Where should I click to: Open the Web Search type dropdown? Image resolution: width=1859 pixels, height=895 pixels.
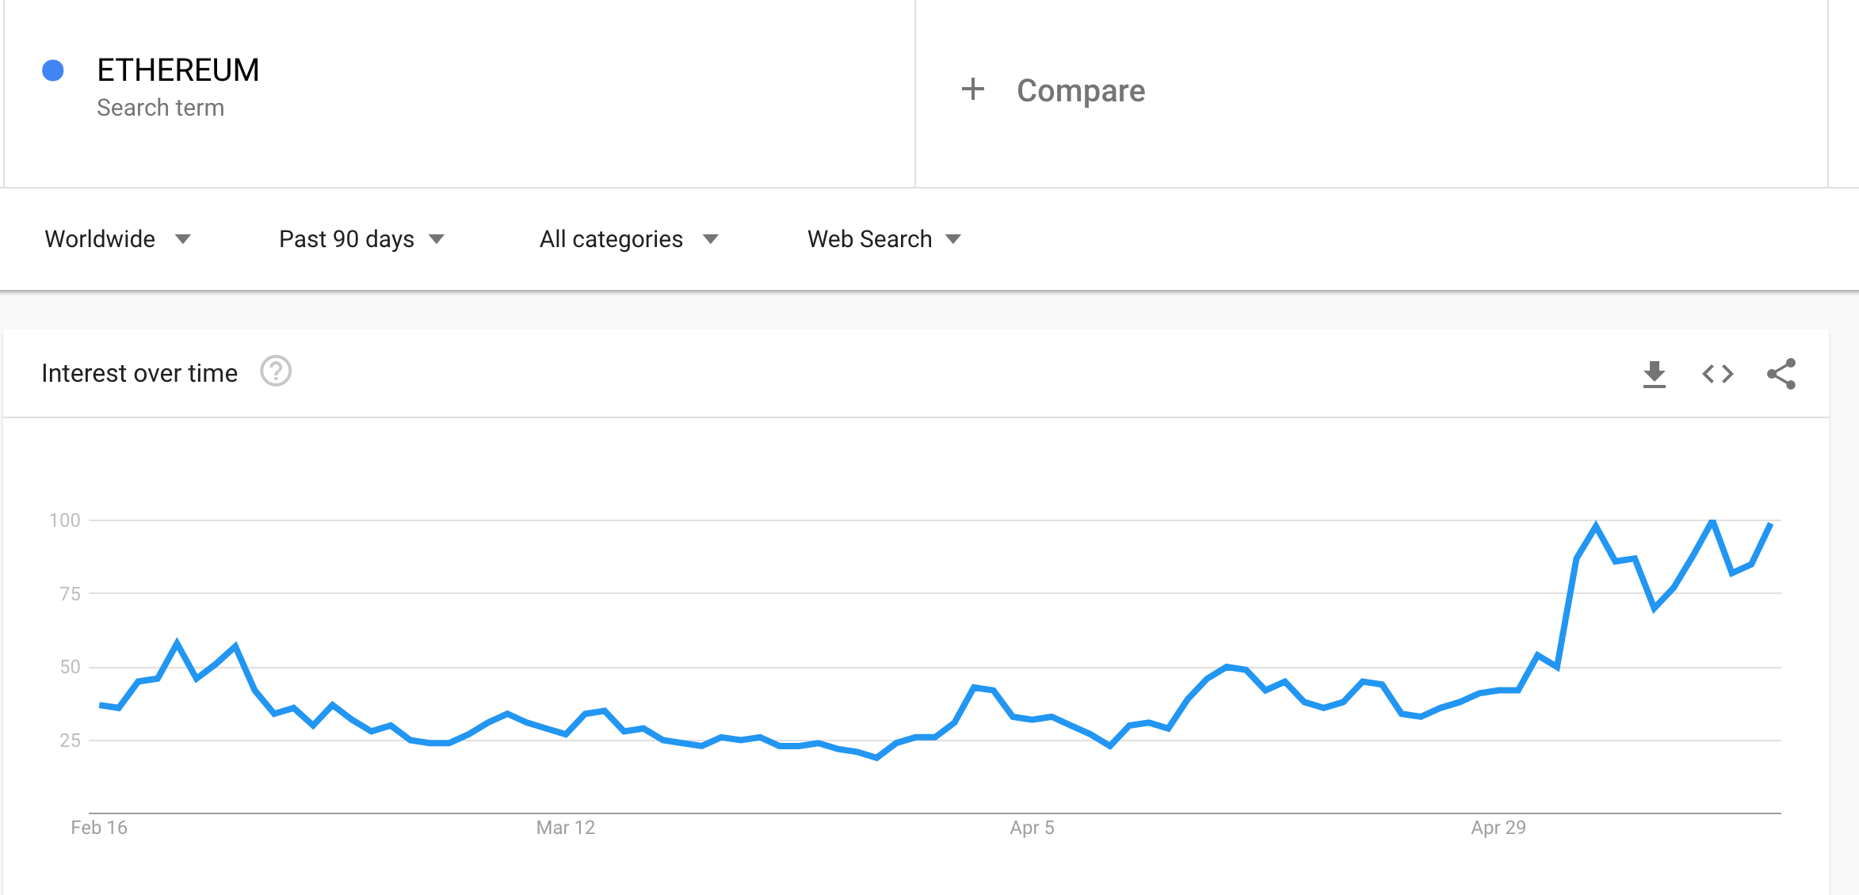[884, 239]
